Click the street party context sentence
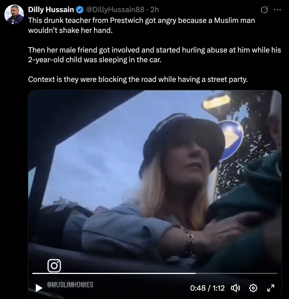Screen dimensions: 289x299 pyautogui.click(x=138, y=79)
